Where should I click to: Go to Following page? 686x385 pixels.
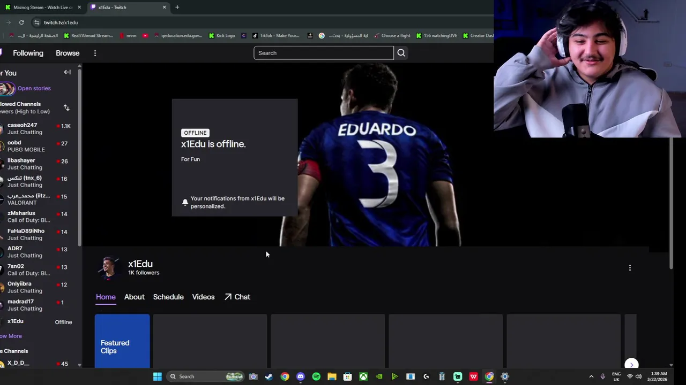pyautogui.click(x=28, y=53)
